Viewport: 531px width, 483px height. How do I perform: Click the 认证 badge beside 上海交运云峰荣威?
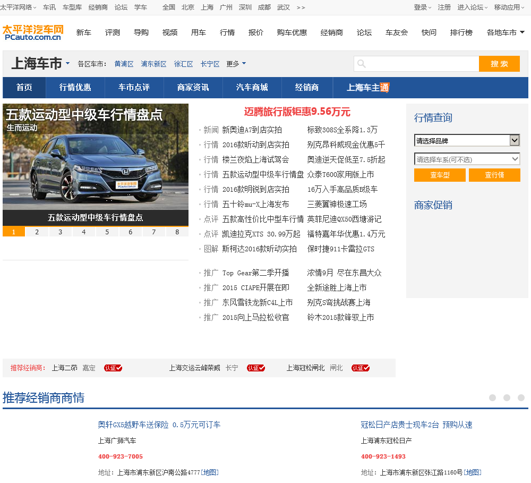point(255,368)
